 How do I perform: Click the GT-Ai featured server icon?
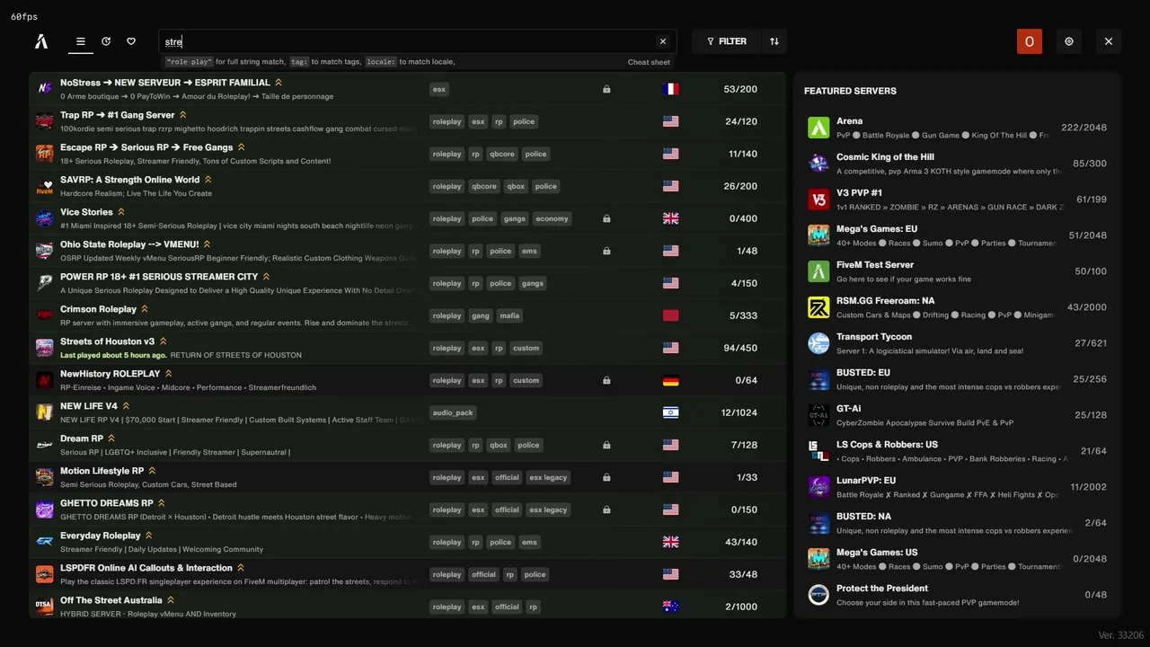pyautogui.click(x=818, y=415)
